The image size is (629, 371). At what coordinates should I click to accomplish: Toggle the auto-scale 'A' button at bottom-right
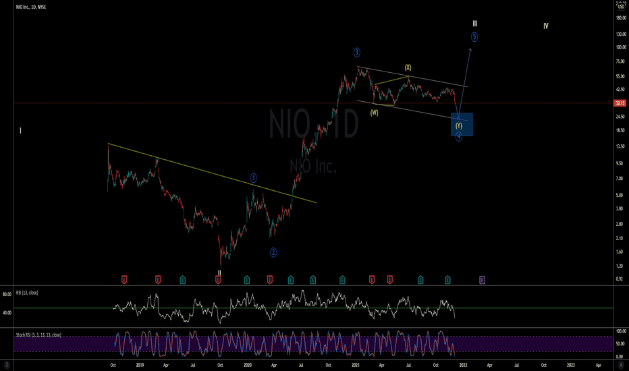(x=621, y=366)
